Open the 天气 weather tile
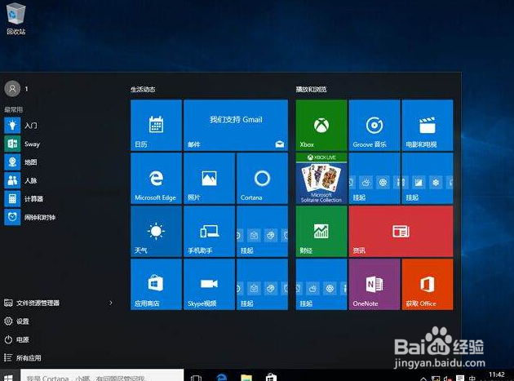Screen dimensions: 514x381 tap(156, 232)
